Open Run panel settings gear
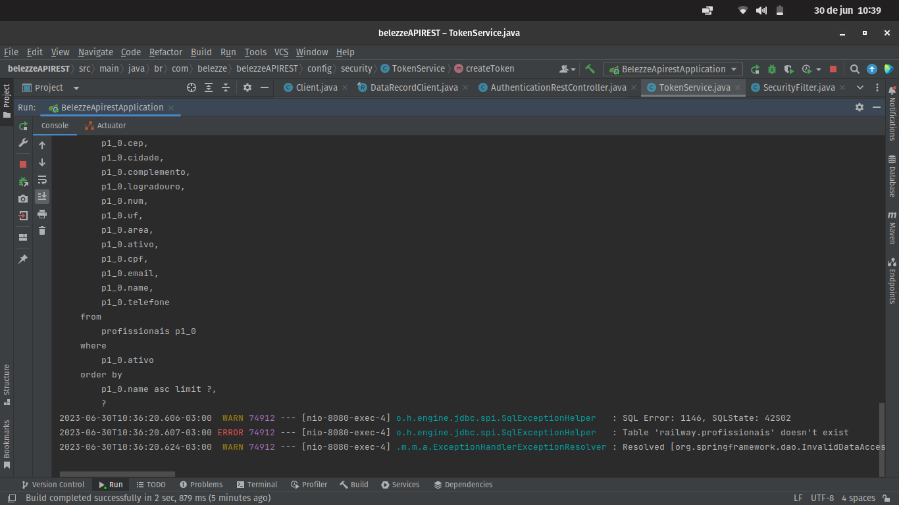 (x=860, y=107)
